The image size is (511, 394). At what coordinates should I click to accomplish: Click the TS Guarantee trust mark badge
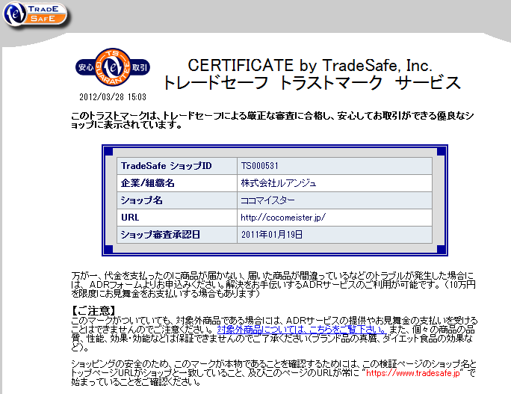point(113,67)
